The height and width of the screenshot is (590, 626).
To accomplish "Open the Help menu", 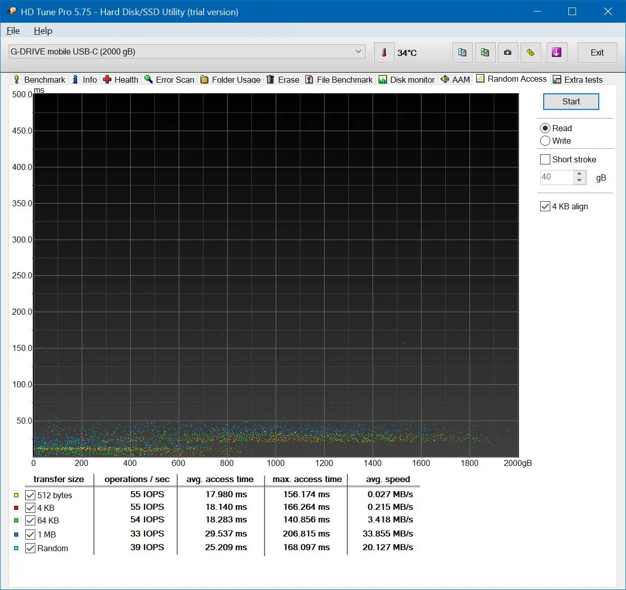I will [43, 31].
